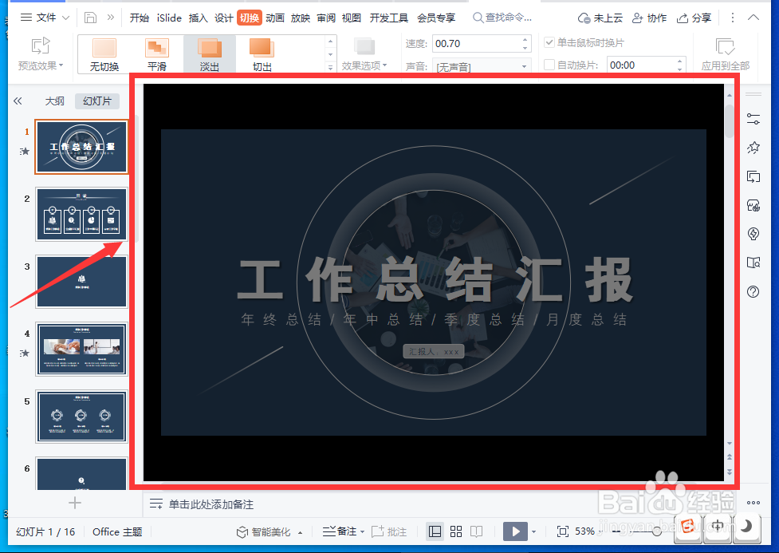Add a new slide with plus button

click(x=75, y=503)
